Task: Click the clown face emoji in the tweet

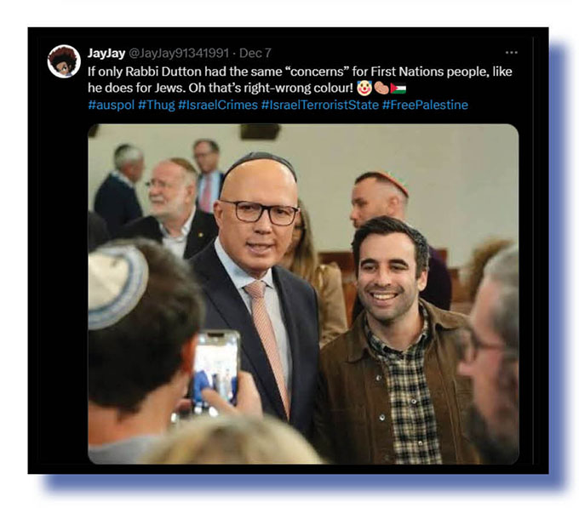Action: (364, 88)
